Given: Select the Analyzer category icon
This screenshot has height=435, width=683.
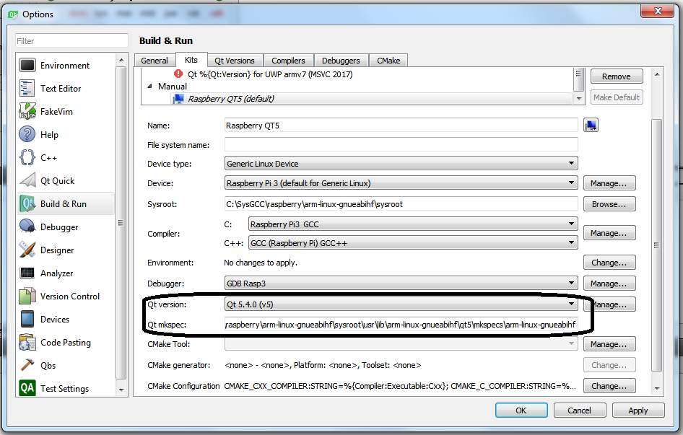Looking at the screenshot, I should (27, 273).
